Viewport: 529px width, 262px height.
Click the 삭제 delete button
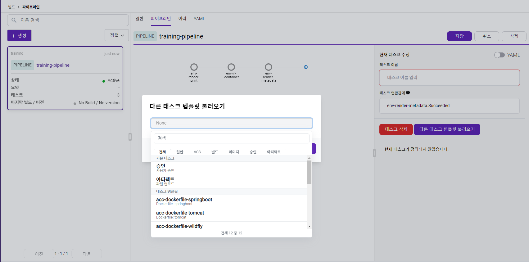tap(514, 36)
